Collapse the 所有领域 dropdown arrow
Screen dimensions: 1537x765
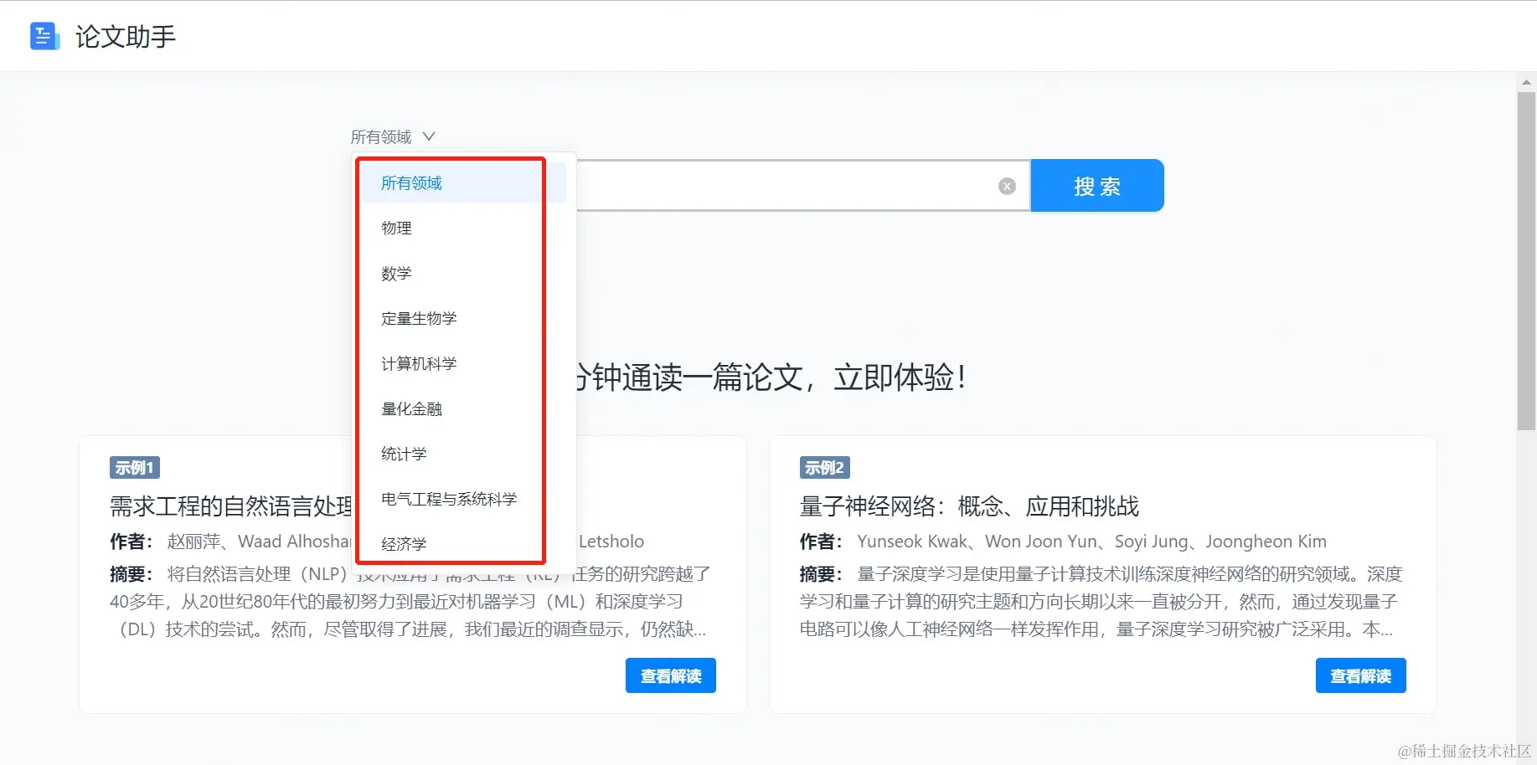[x=429, y=136]
